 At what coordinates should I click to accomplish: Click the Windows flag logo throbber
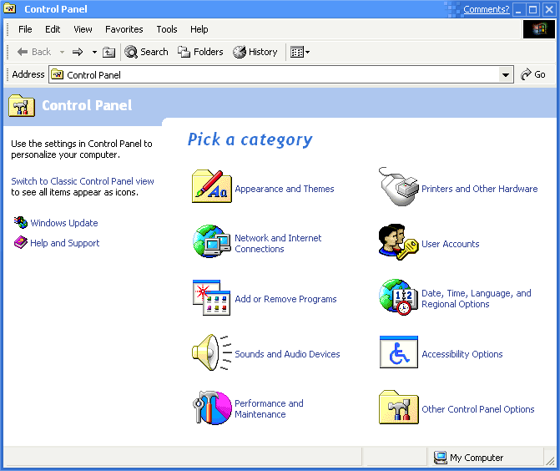(x=539, y=29)
